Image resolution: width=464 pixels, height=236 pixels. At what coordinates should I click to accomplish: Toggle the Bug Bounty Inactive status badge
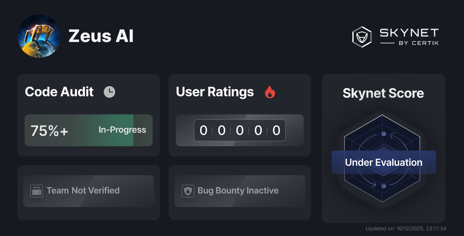click(x=240, y=191)
